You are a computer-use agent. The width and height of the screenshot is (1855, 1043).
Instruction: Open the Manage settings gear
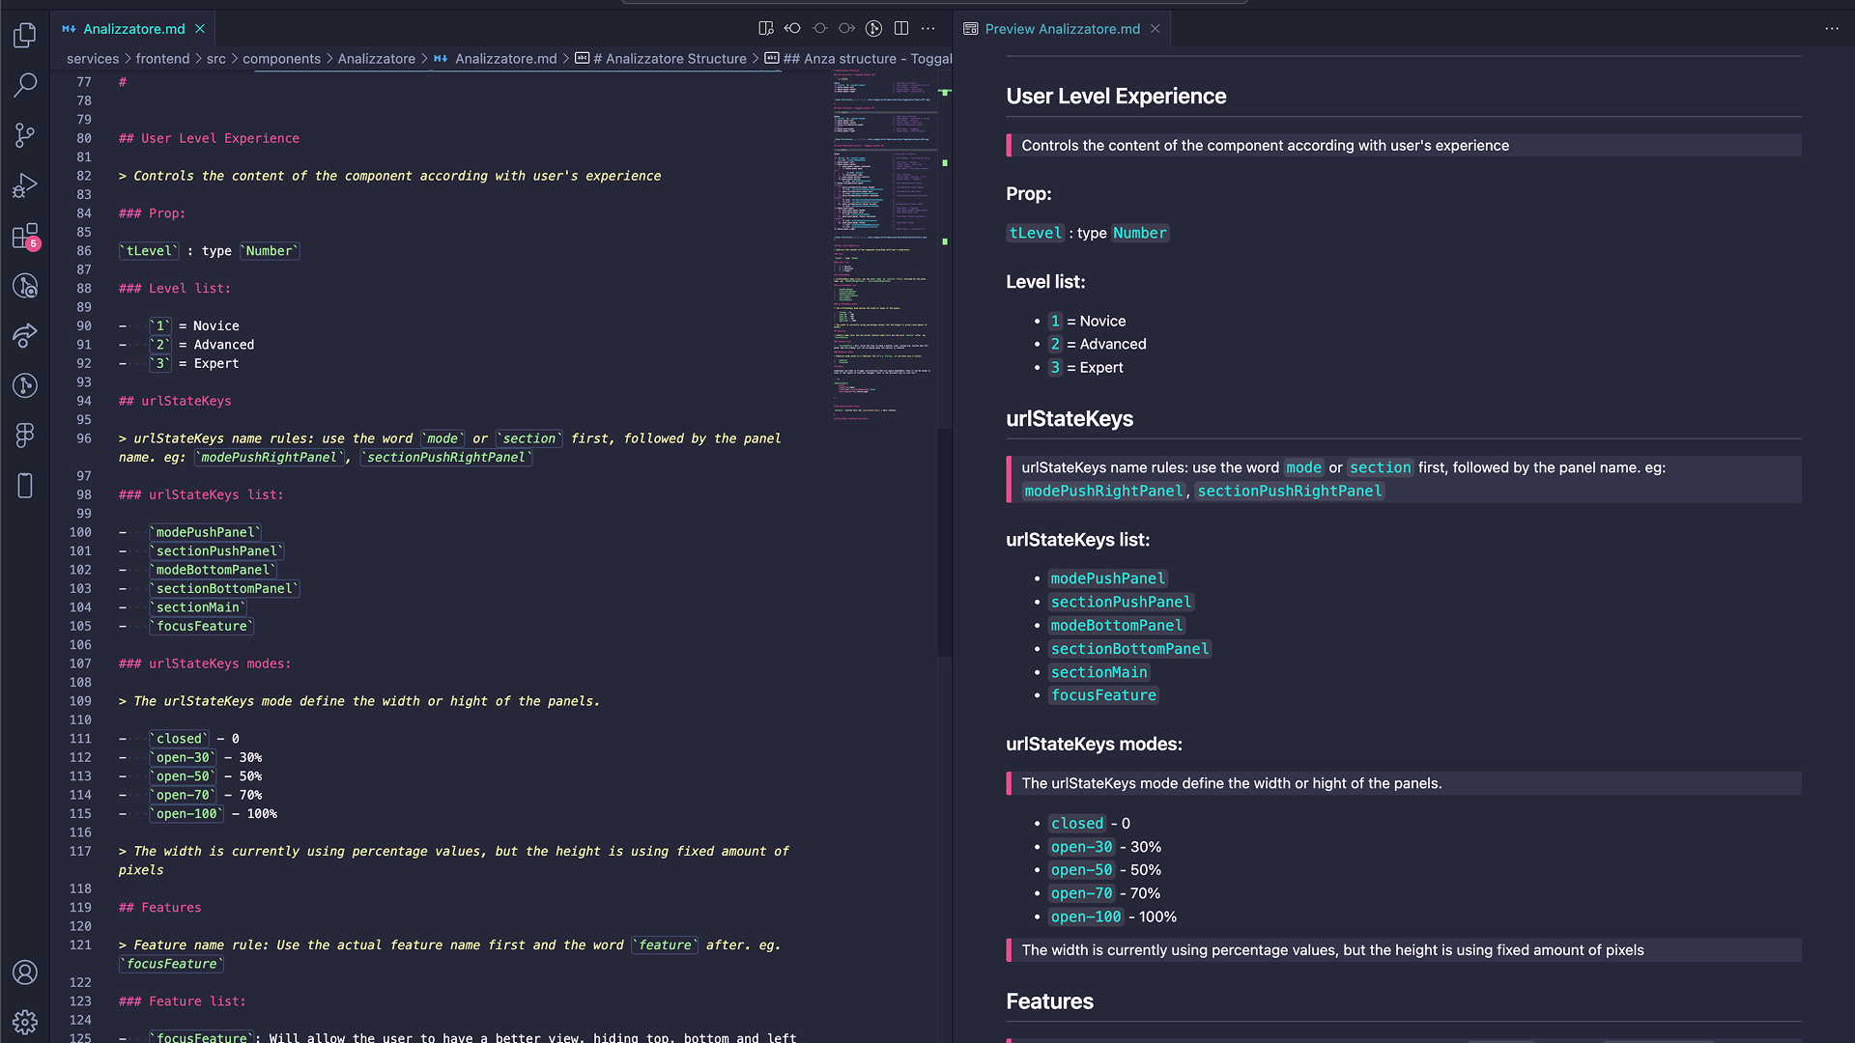[25, 1021]
